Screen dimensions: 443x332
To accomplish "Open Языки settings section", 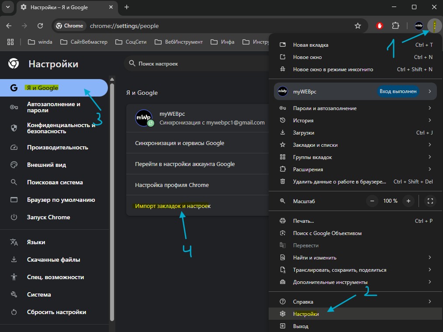I will [x=54, y=242].
